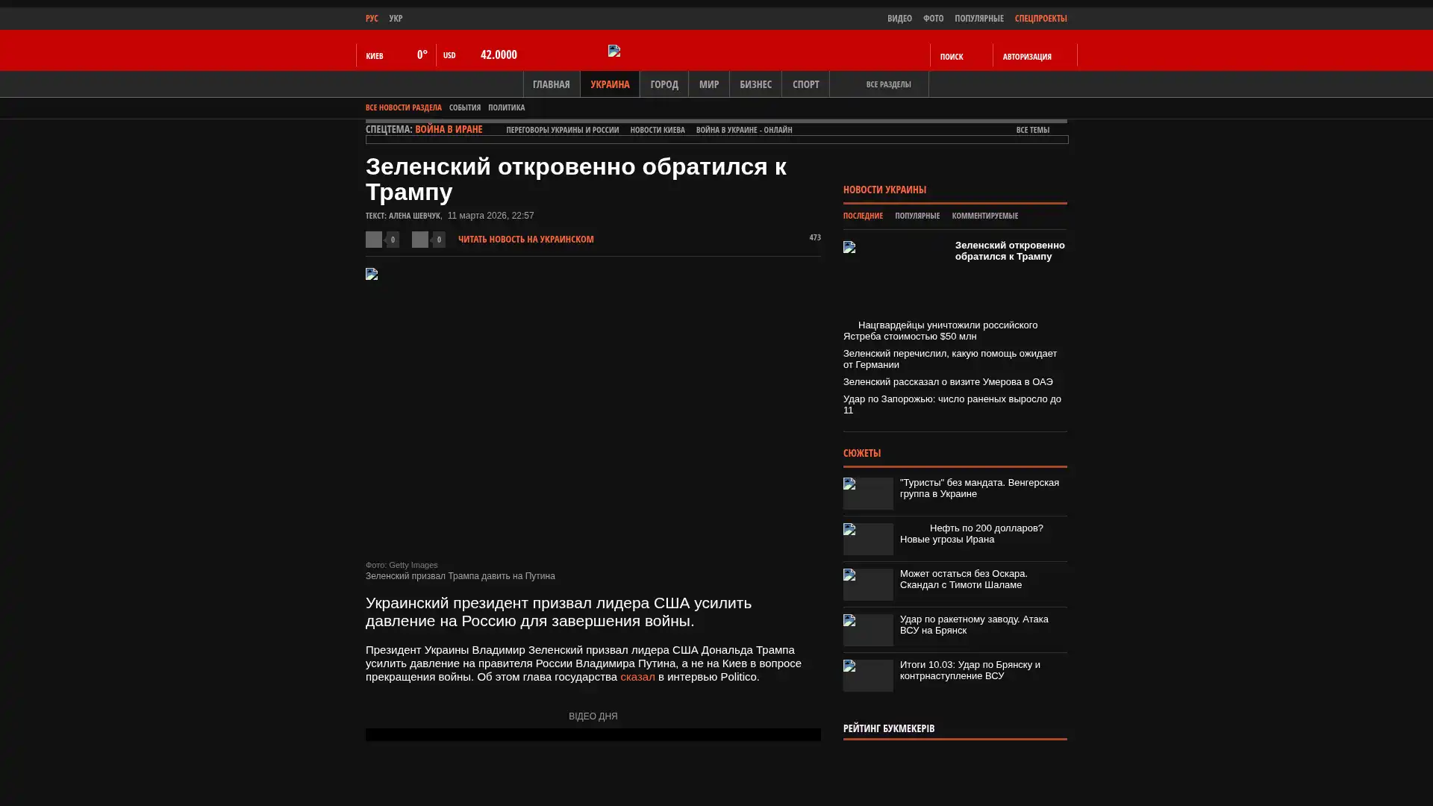Switch language to УКР
Screen dimensions: 1433x806
point(396,18)
